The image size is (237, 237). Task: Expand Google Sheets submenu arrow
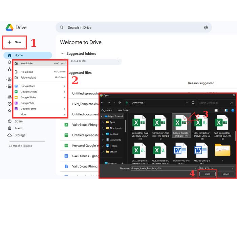pos(65,92)
